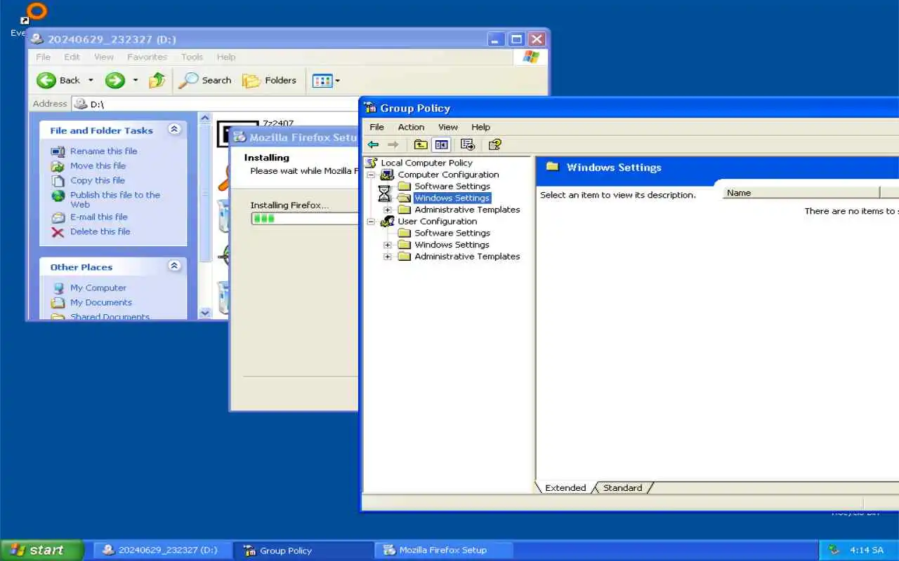Click Copy this file link

click(98, 180)
